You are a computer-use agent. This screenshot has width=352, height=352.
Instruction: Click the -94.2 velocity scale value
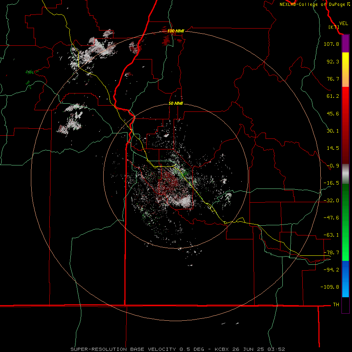click(331, 269)
